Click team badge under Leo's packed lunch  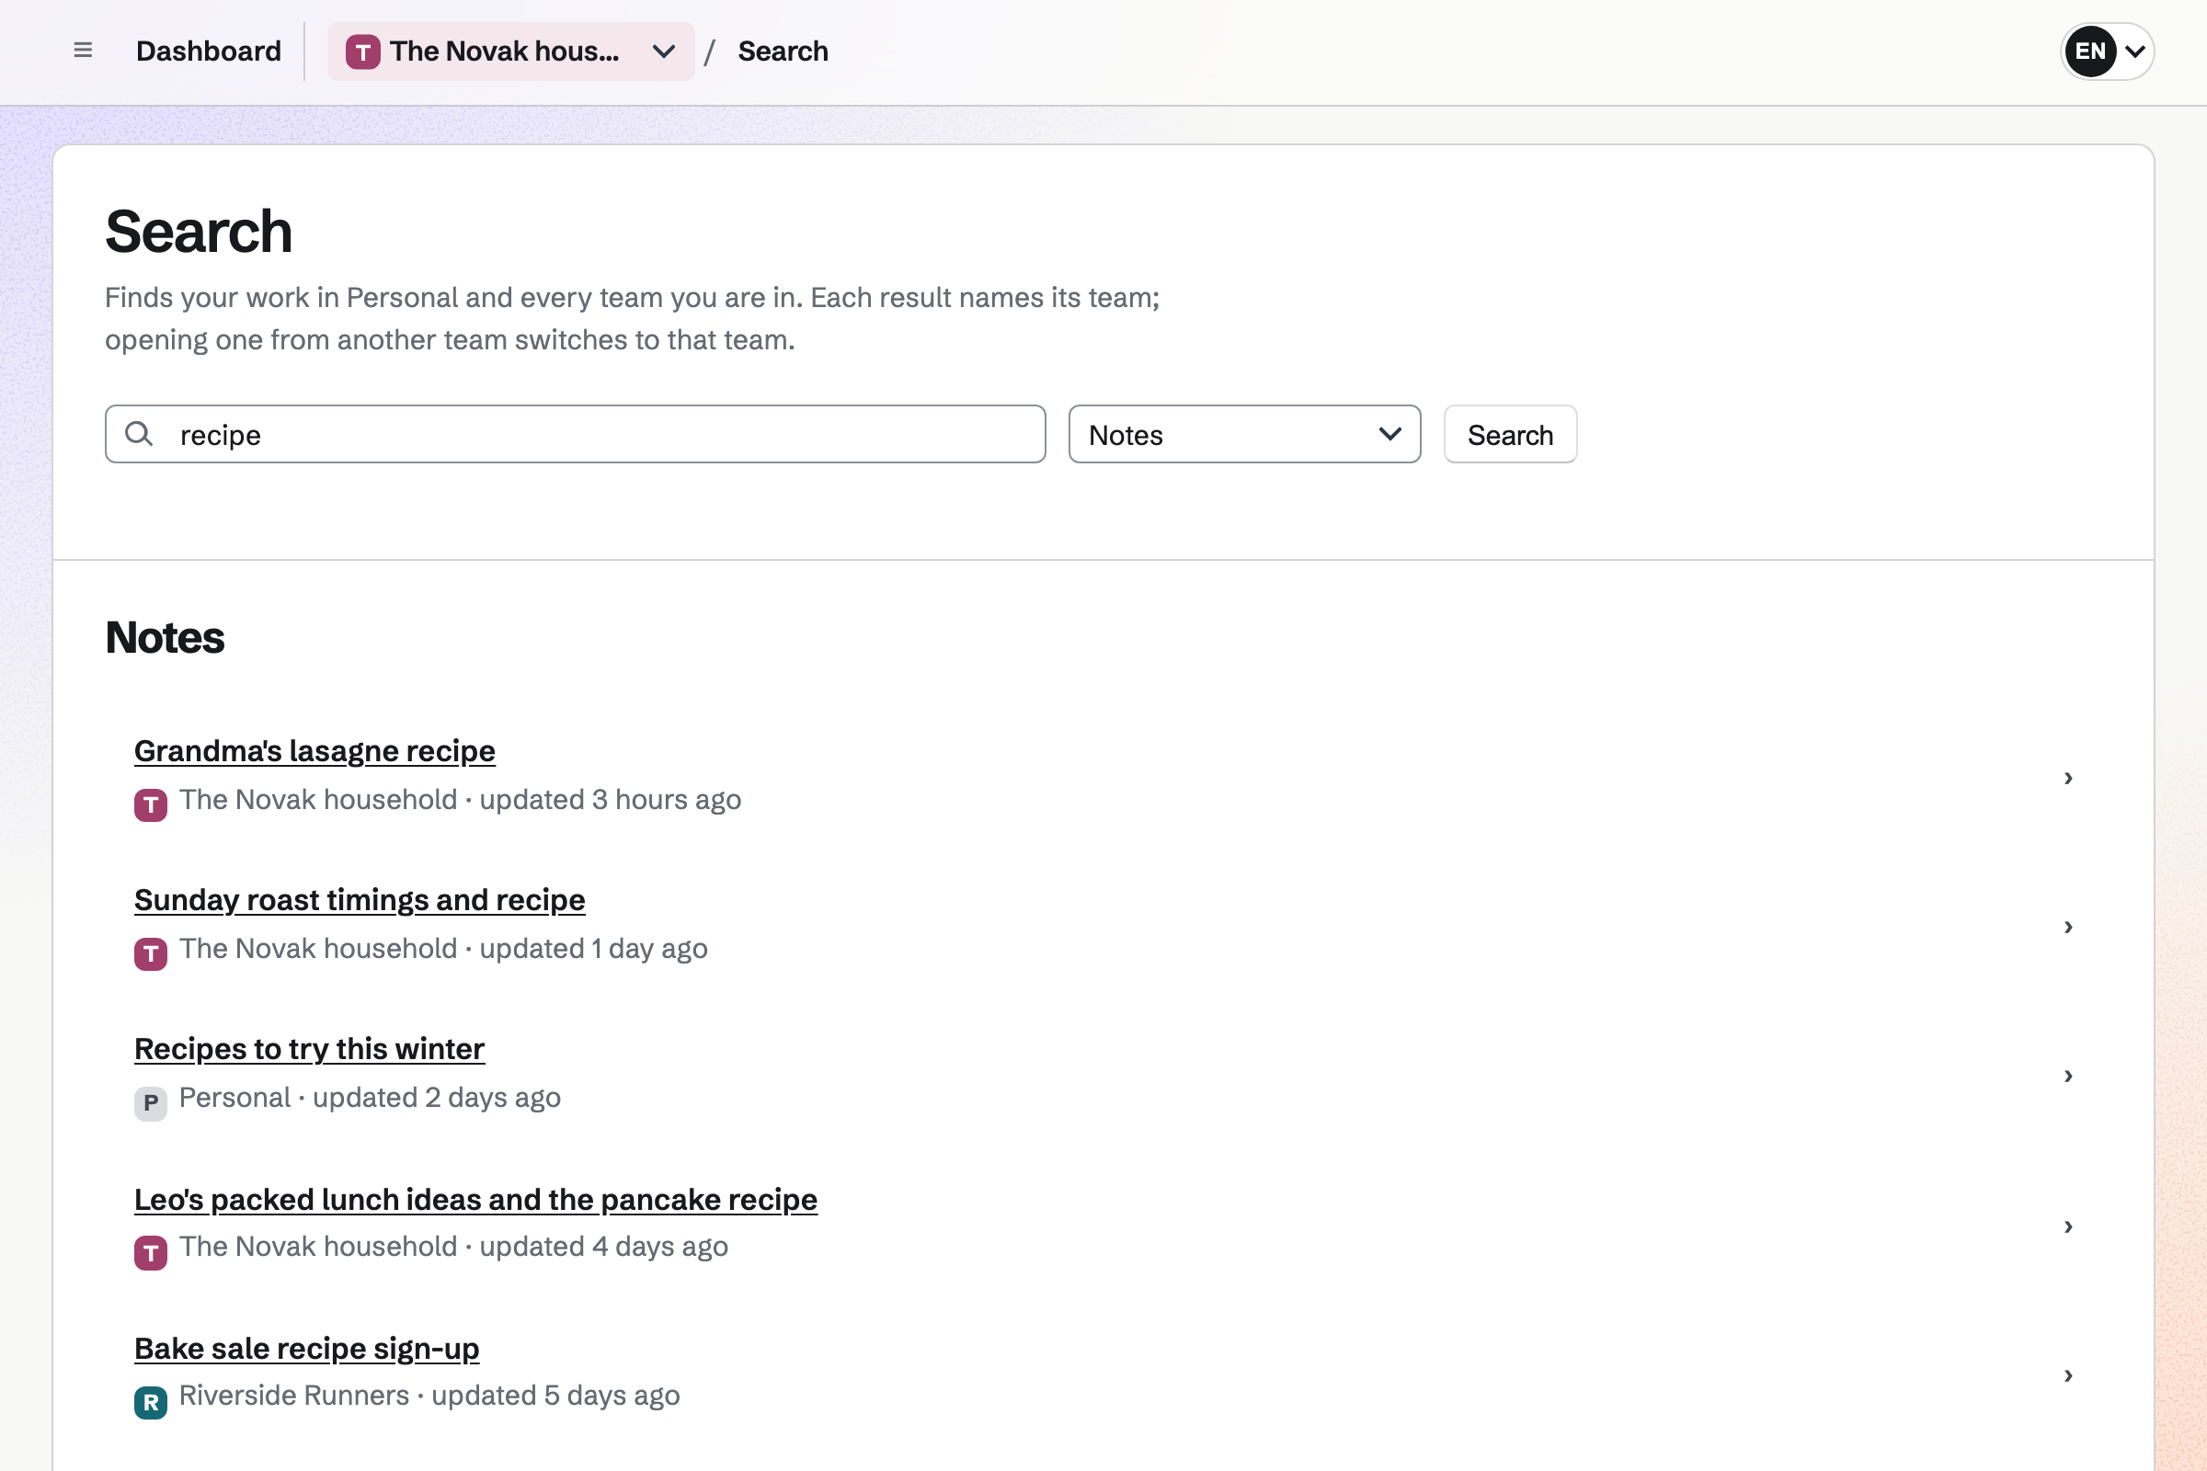pyautogui.click(x=150, y=1253)
